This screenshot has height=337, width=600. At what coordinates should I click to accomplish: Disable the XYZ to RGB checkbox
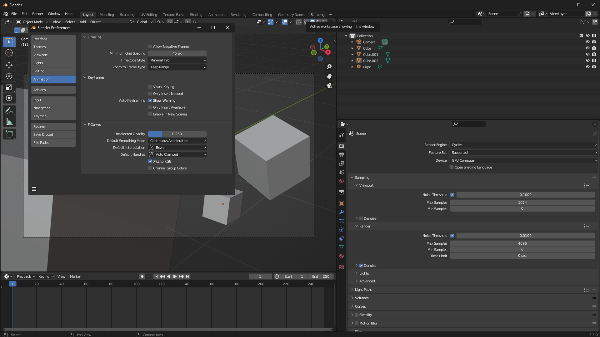tap(150, 161)
